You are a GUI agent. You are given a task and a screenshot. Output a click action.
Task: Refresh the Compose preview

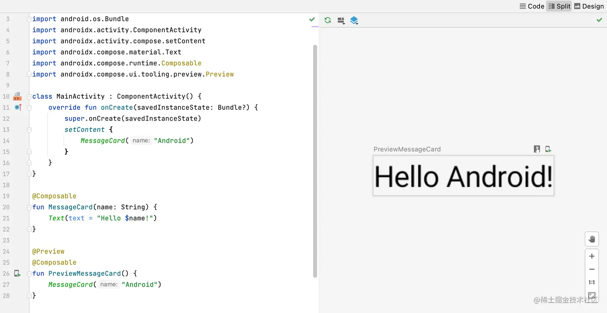[328, 20]
